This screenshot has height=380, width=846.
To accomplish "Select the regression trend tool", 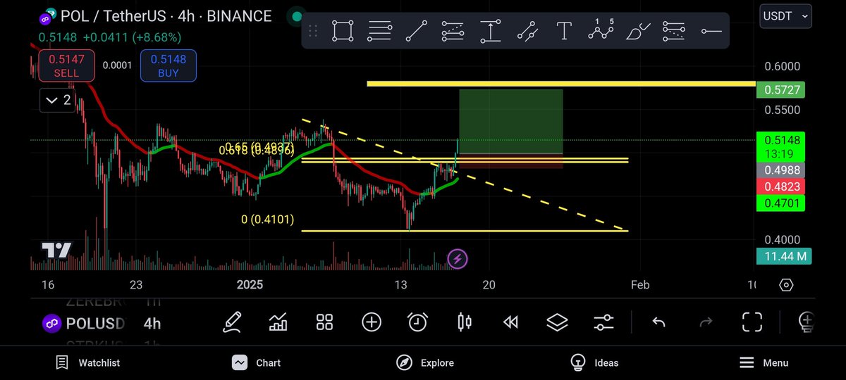I will click(x=527, y=31).
